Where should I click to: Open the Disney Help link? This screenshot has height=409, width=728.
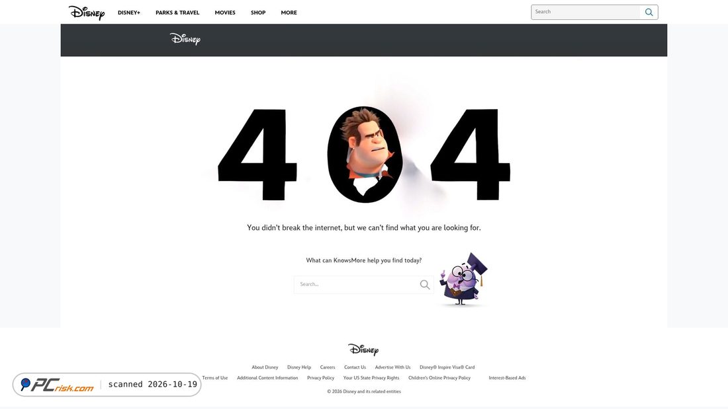tap(299, 367)
